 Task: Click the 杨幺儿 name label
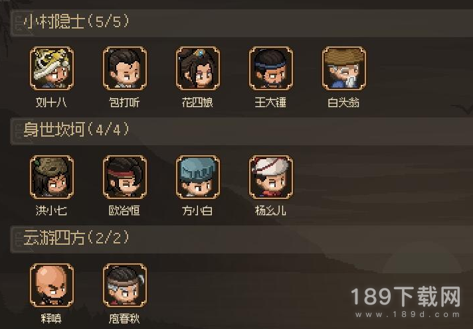pos(270,210)
